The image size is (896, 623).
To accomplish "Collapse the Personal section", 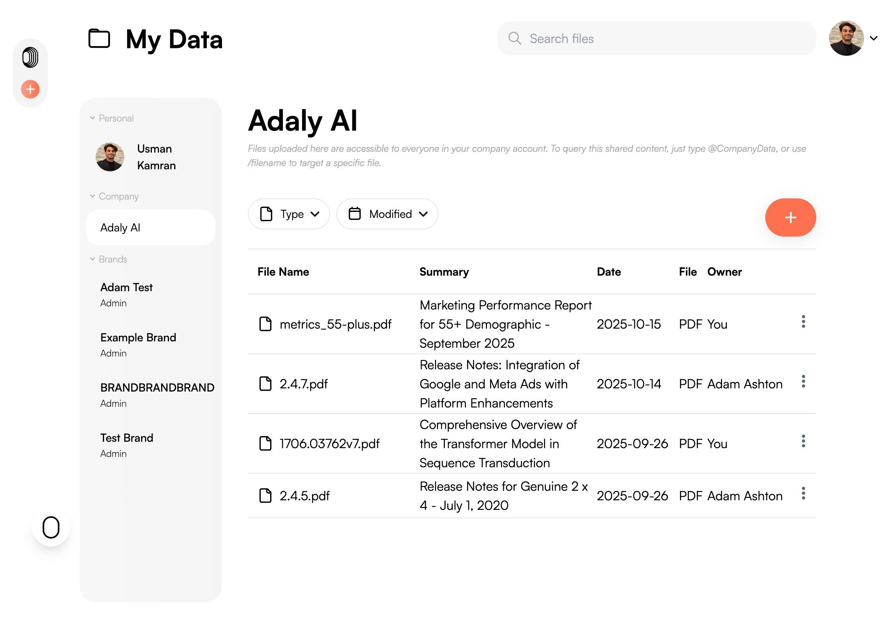I will pyautogui.click(x=92, y=118).
